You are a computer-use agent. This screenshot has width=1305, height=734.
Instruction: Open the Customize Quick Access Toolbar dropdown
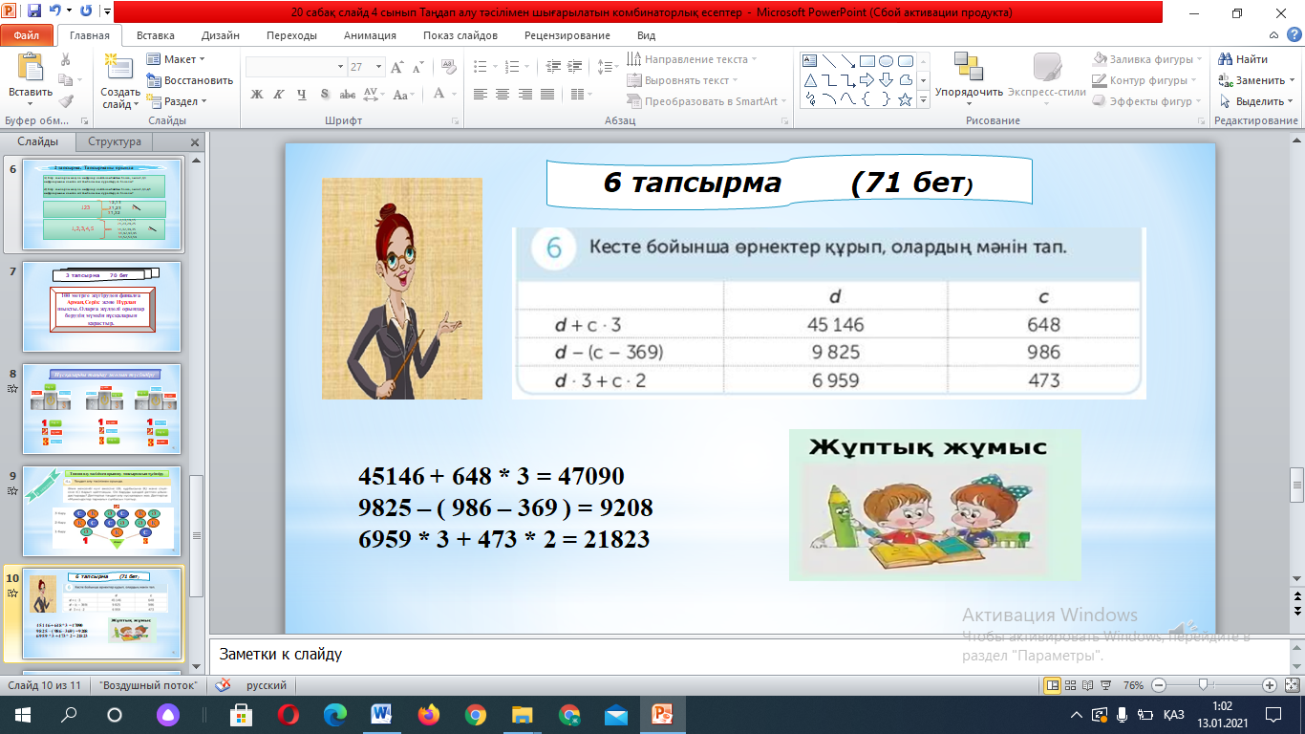click(x=106, y=13)
